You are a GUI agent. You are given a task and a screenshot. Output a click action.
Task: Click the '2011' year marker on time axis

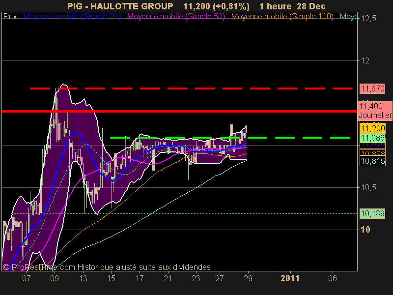[x=290, y=278]
